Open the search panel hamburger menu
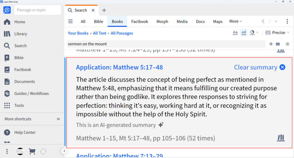 point(70,21)
